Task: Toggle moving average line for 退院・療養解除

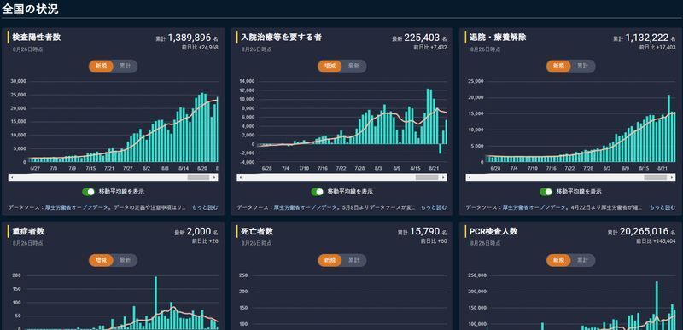Action: click(x=546, y=192)
